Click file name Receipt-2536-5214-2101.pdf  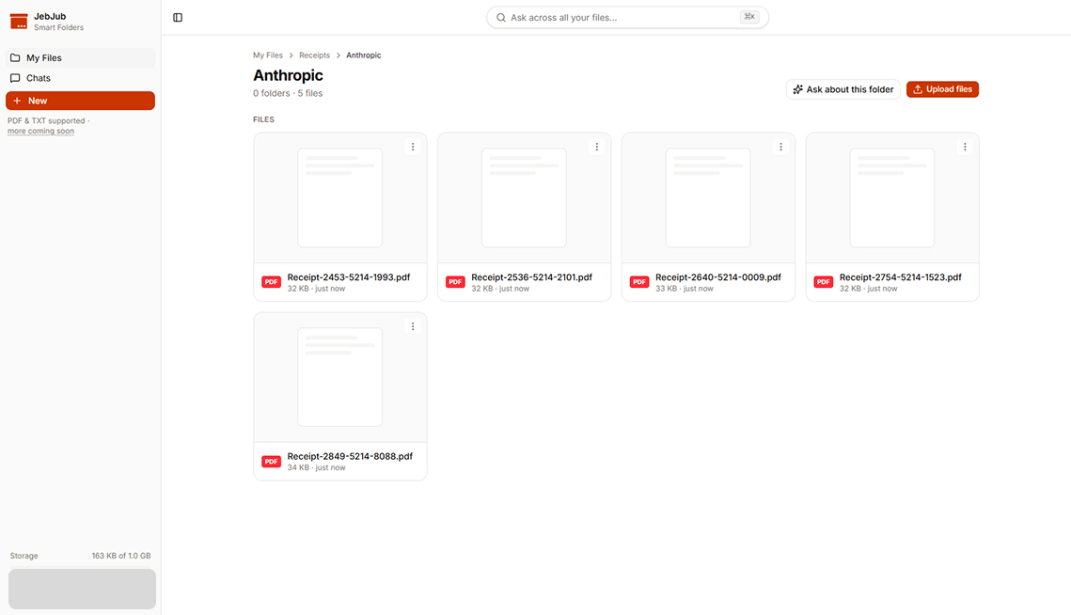click(x=531, y=277)
